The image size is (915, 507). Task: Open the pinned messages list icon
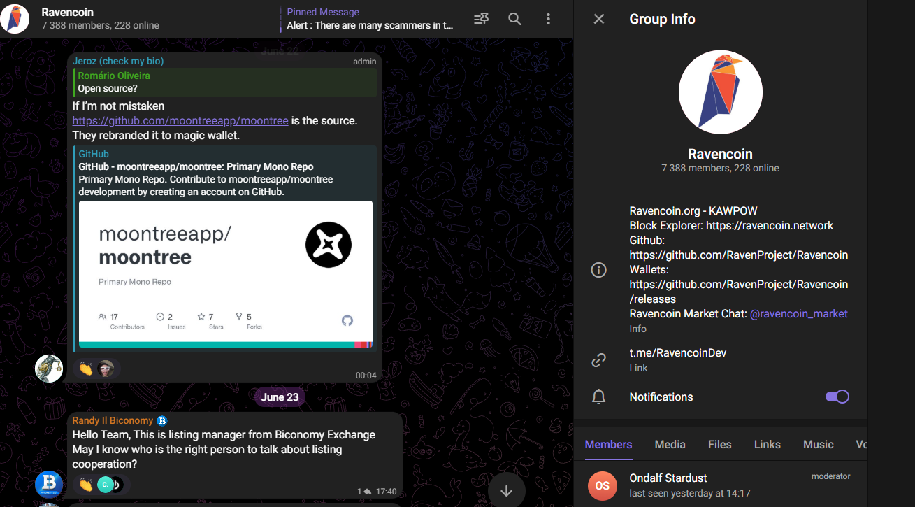tap(481, 19)
